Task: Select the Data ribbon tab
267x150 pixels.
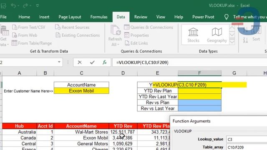Action: 121,17
